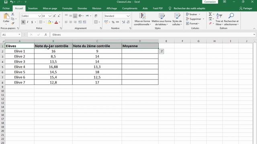Viewport: 257px width, 144px height.
Task: Toggle top vertical alignment
Action: 66,16
